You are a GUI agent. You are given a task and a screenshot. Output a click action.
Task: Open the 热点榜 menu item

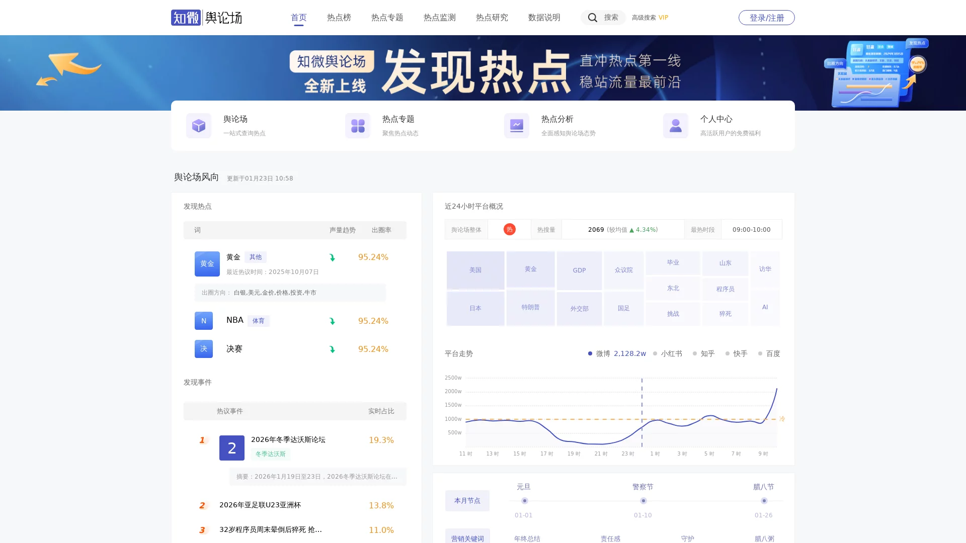pyautogui.click(x=338, y=17)
